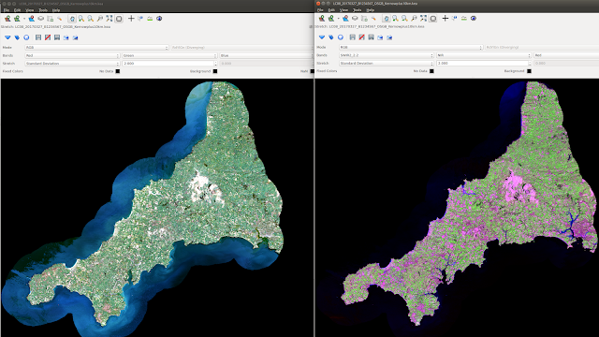This screenshot has width=599, height=337.
Task: Click Profile tool icon in left window
Action: click(x=150, y=19)
